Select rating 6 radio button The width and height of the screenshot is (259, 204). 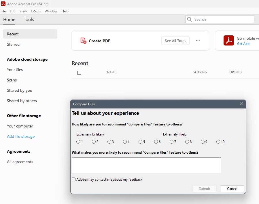coord(156,142)
